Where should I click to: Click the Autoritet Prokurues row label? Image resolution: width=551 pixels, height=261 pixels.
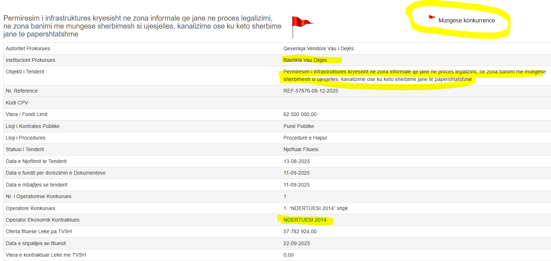coord(28,48)
